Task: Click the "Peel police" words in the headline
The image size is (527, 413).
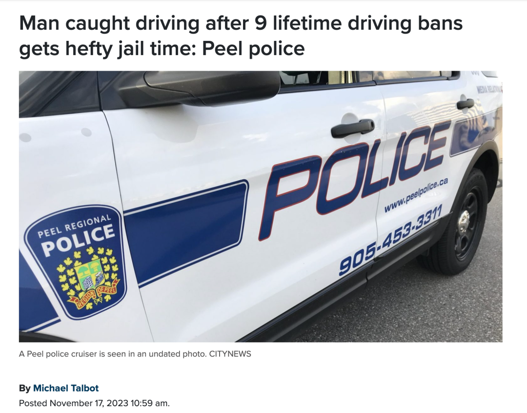Action: 253,48
